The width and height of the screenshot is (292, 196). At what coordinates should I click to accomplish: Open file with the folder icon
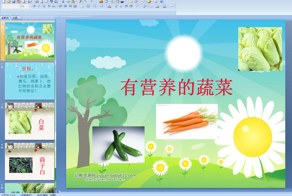click(x=9, y=2)
